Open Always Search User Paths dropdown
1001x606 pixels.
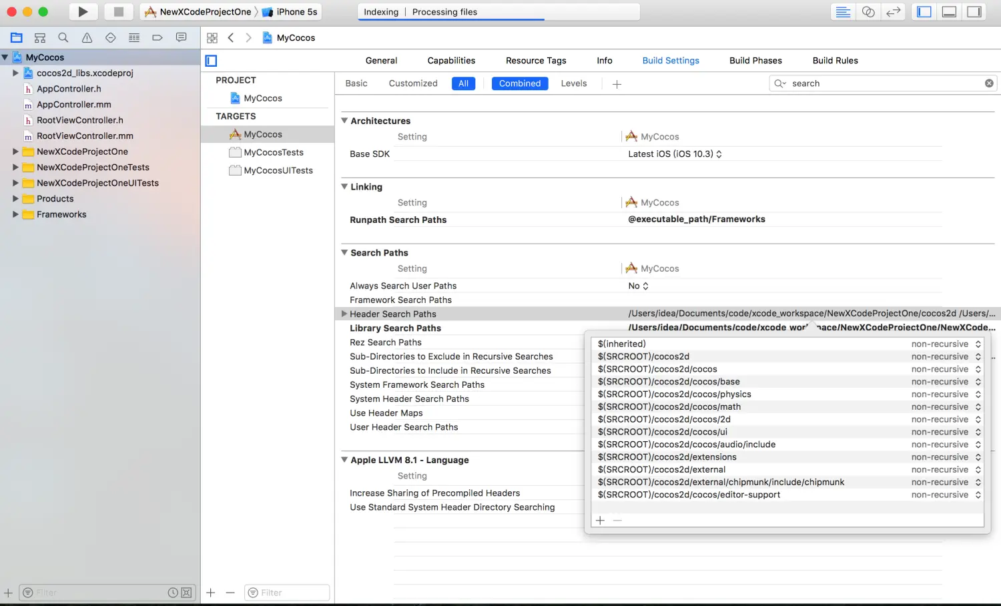638,286
